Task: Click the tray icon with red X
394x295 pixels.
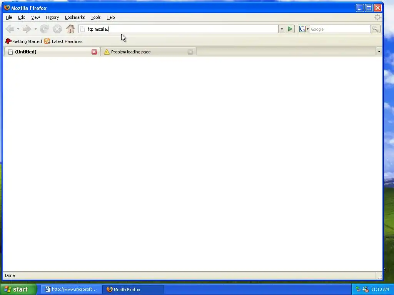Action: click(x=366, y=290)
